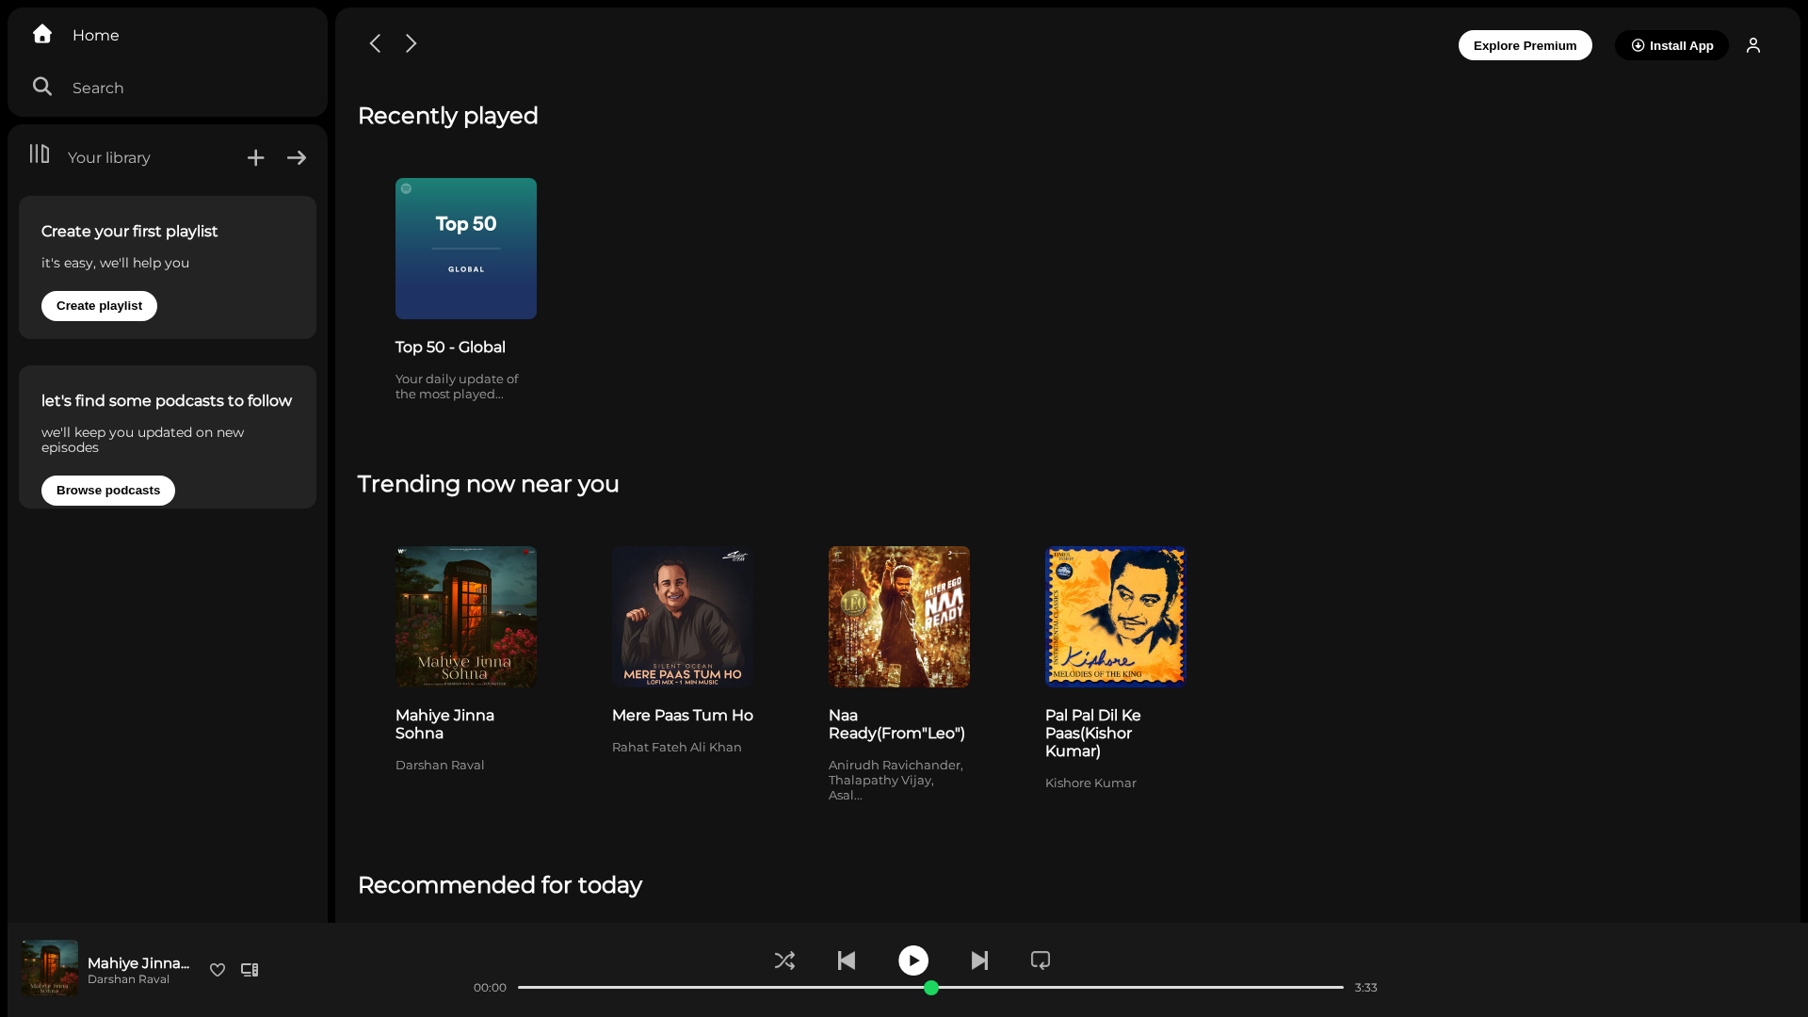
Task: Open Search menu item
Action: 98,89
